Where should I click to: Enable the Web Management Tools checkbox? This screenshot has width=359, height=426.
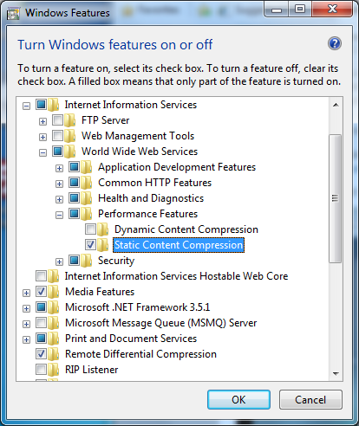tap(57, 135)
